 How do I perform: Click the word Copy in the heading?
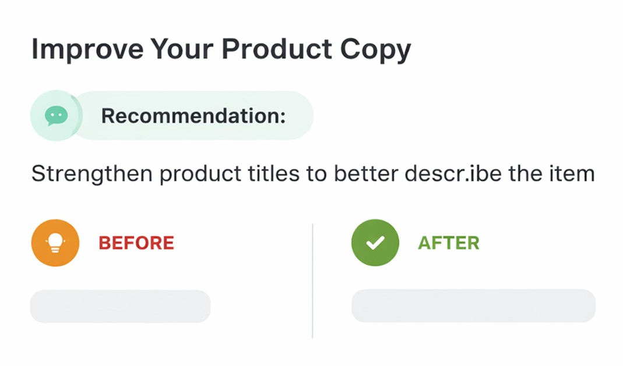click(378, 49)
